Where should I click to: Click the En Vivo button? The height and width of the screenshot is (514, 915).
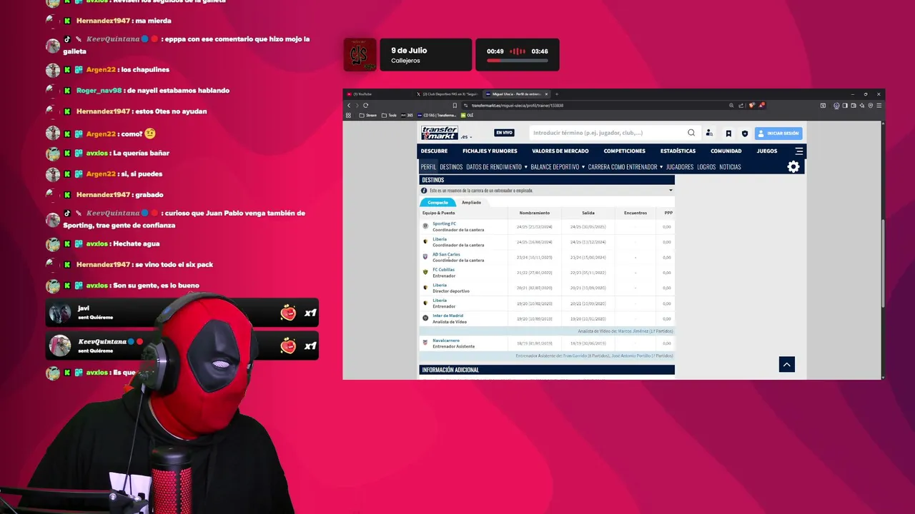[x=504, y=133]
